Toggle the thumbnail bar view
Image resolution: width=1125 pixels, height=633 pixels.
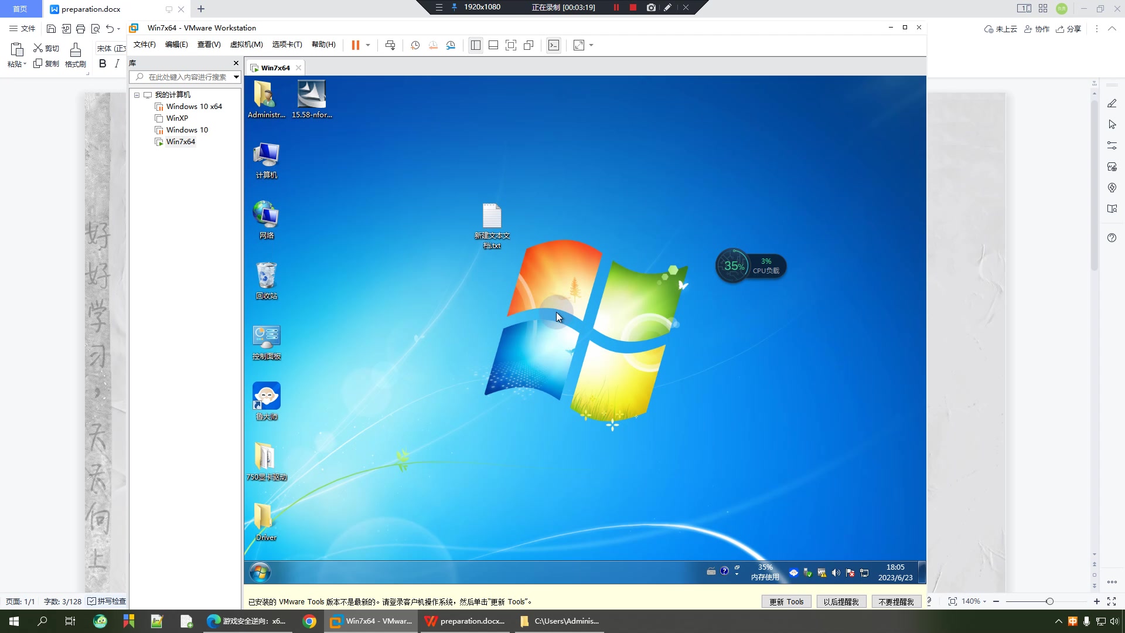pyautogui.click(x=493, y=45)
